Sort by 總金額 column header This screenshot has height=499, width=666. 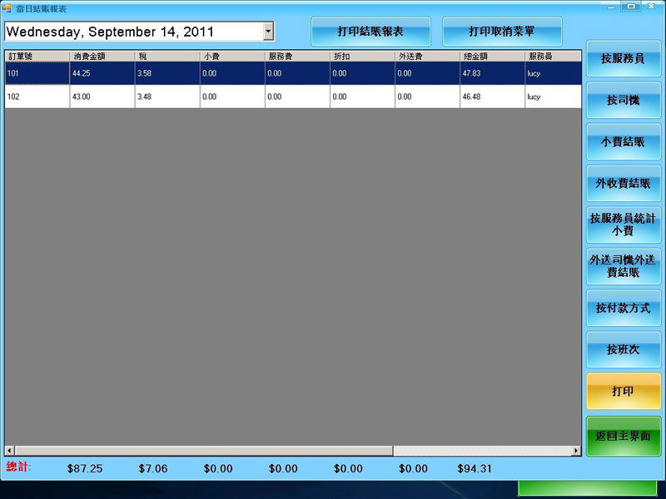click(492, 57)
